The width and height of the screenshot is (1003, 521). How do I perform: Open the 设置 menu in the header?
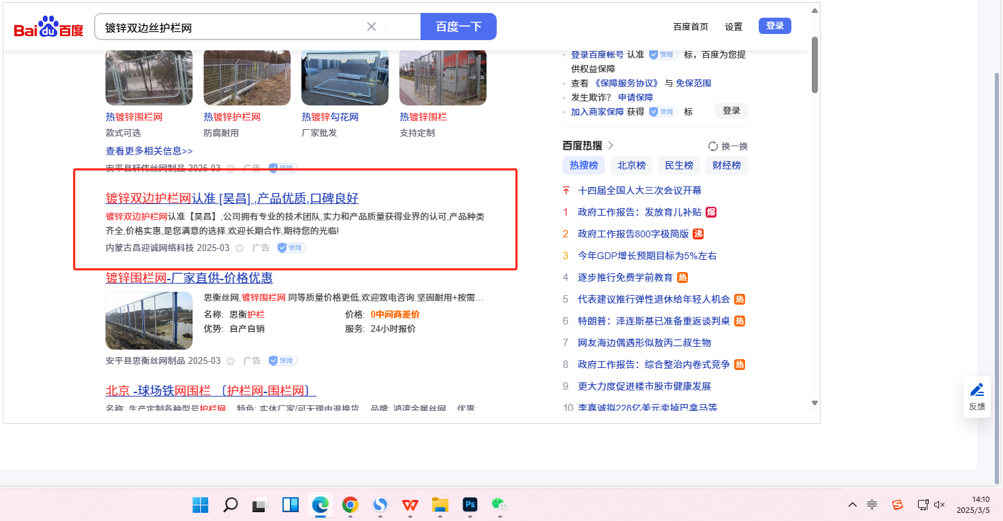click(x=734, y=27)
